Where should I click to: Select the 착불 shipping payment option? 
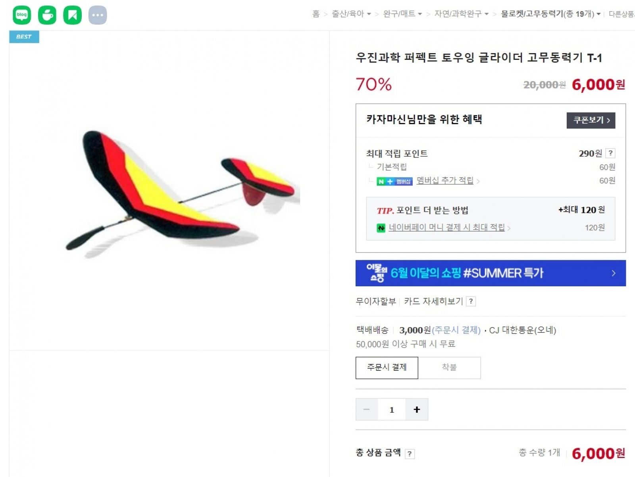point(449,368)
